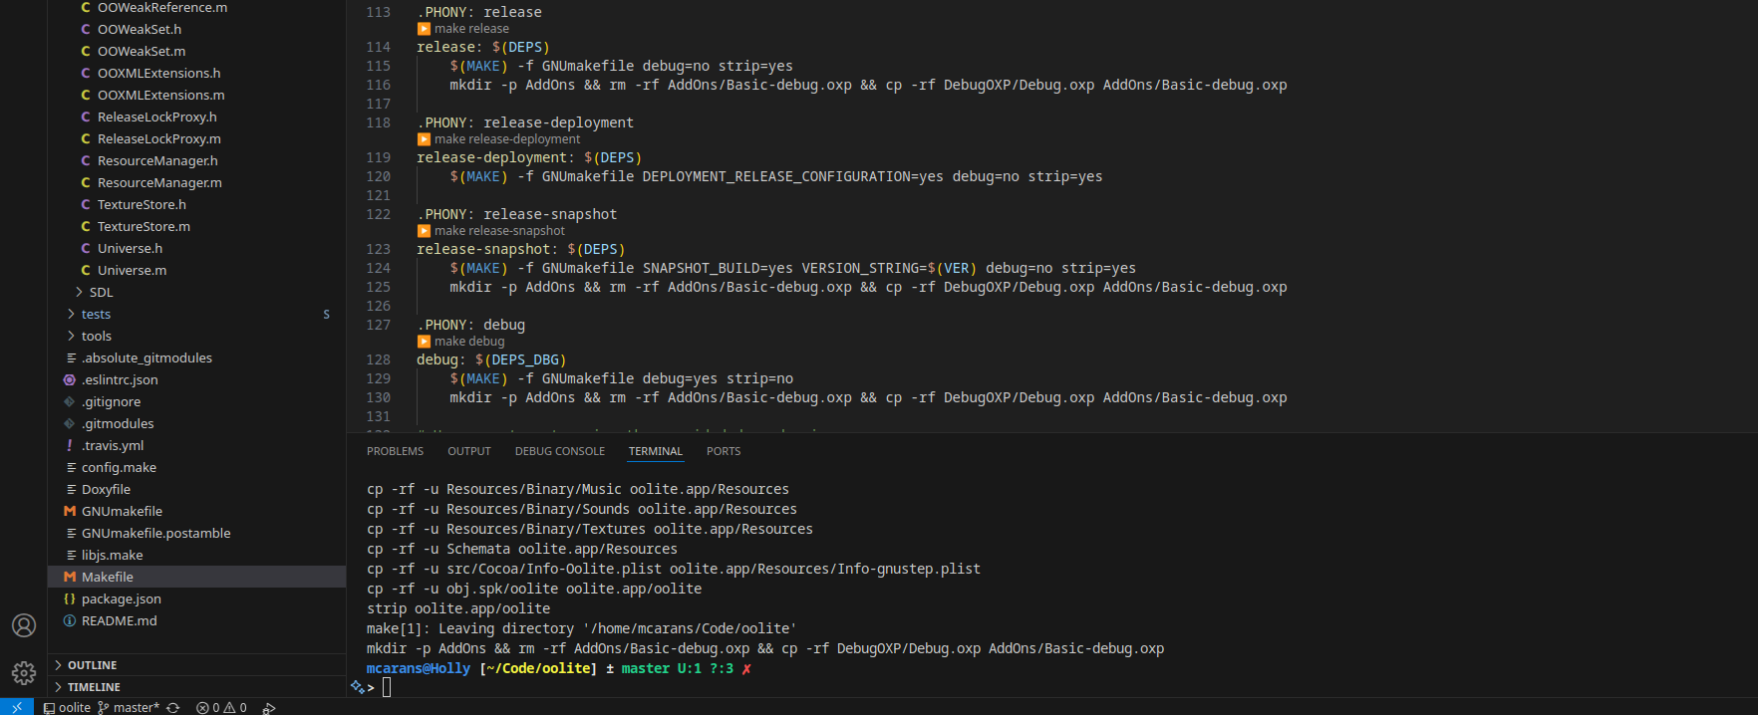Image resolution: width=1758 pixels, height=715 pixels.
Task: Expand the tools folder
Action: click(x=96, y=336)
